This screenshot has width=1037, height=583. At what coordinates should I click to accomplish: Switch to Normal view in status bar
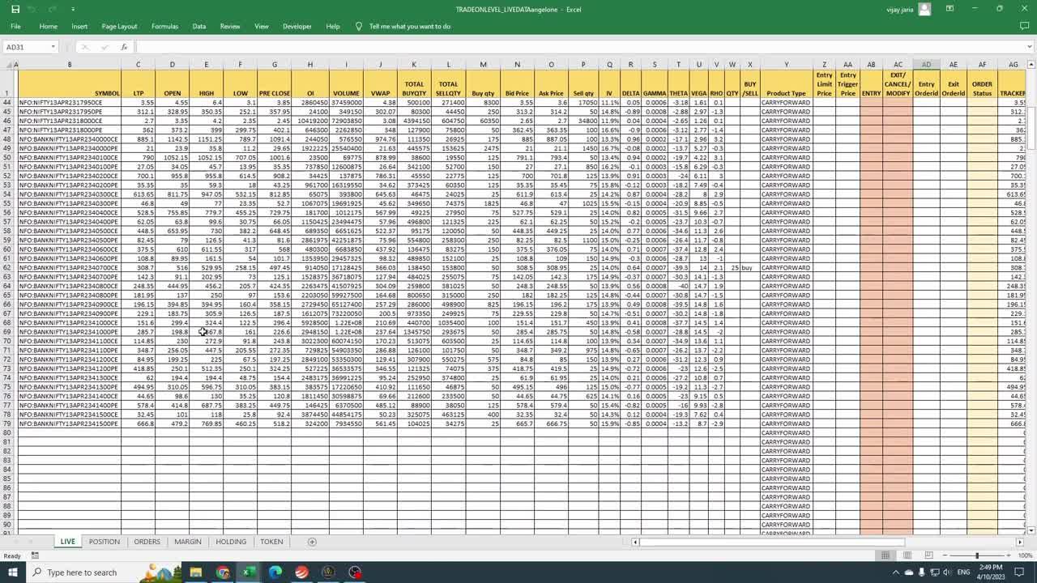[886, 555]
